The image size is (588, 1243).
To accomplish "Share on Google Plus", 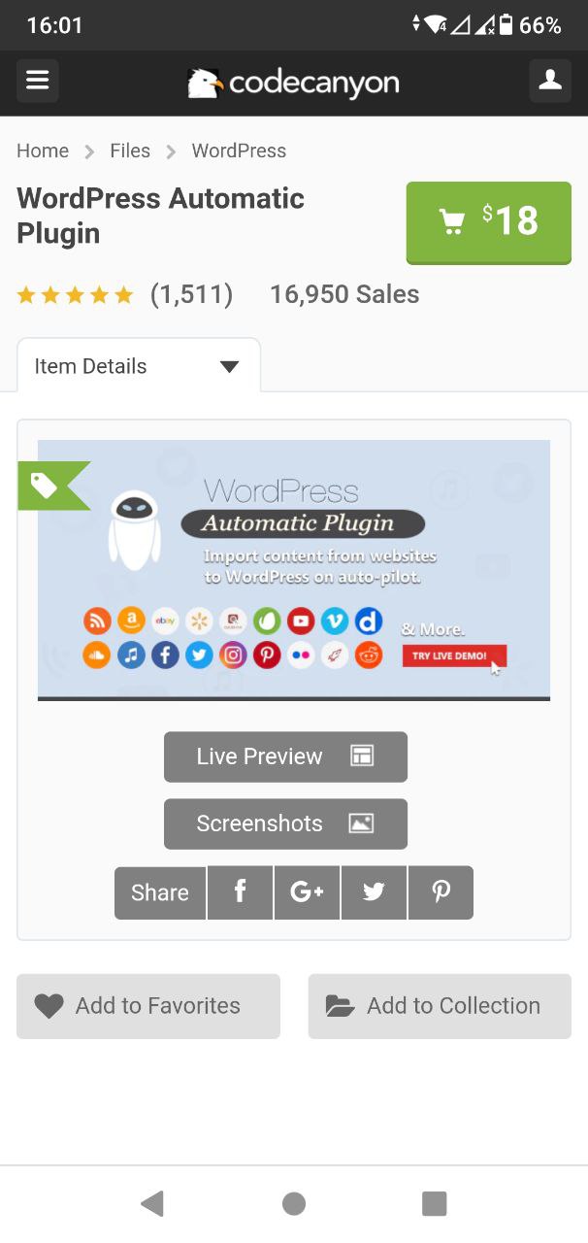I will pos(307,892).
